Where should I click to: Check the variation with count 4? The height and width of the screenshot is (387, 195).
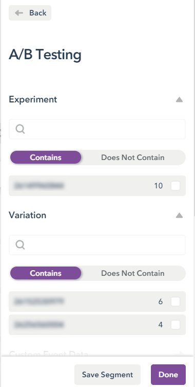175,325
